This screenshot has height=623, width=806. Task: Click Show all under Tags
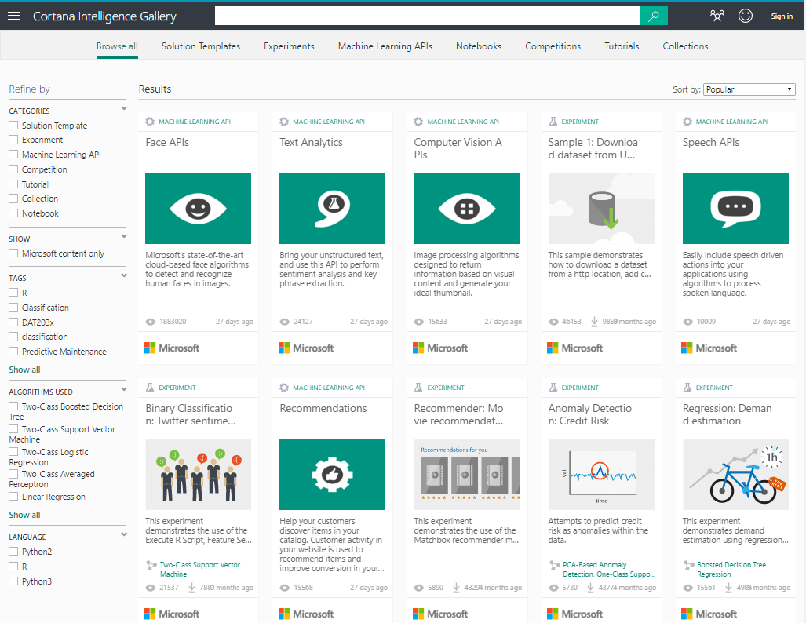coord(24,370)
